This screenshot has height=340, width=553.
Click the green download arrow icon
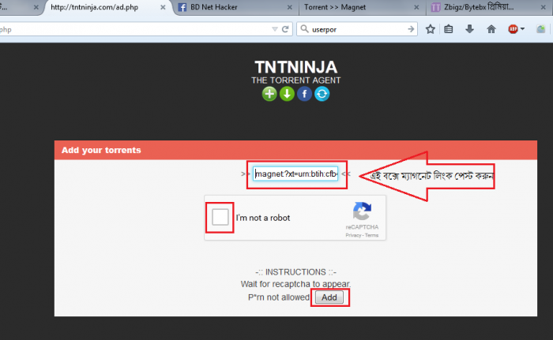click(287, 94)
